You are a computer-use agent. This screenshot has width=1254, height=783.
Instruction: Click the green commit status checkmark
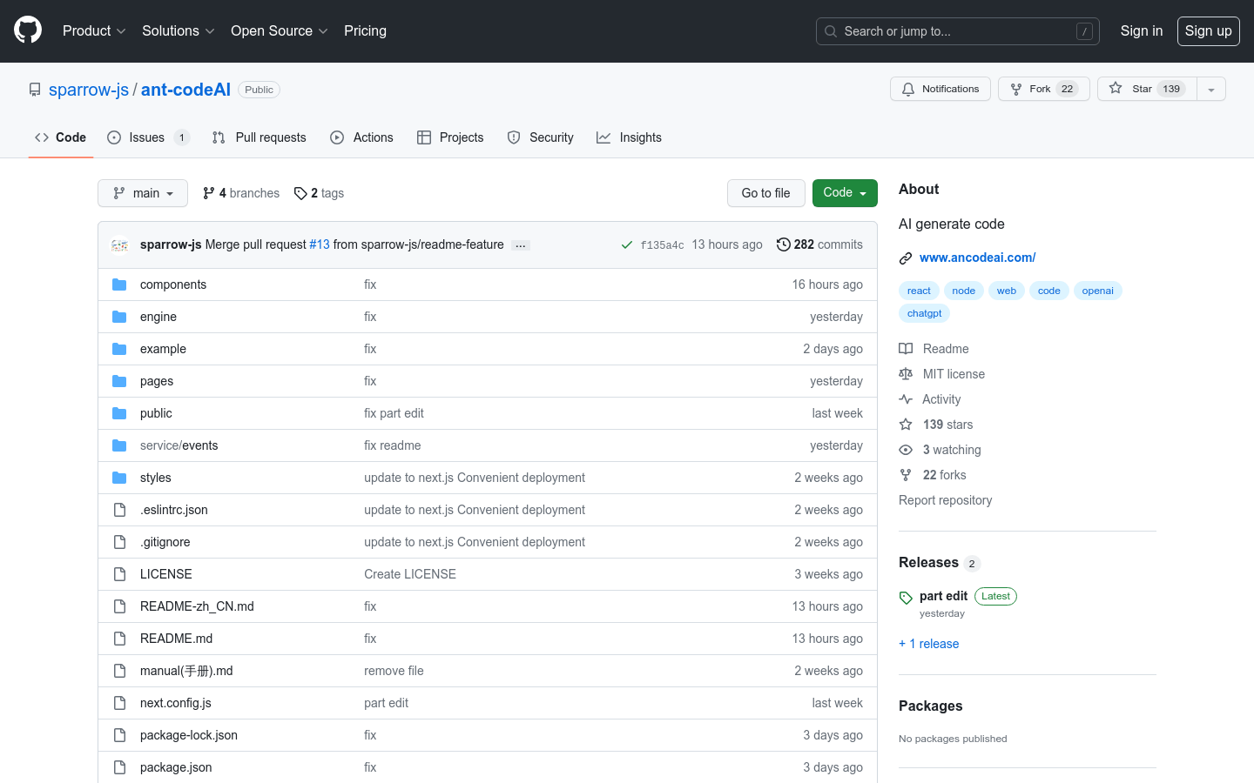click(x=626, y=245)
